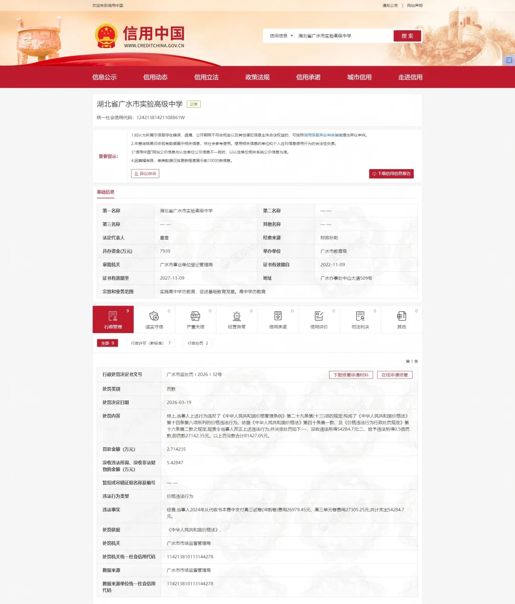Click confiscated amount 5.42847

coord(175,462)
